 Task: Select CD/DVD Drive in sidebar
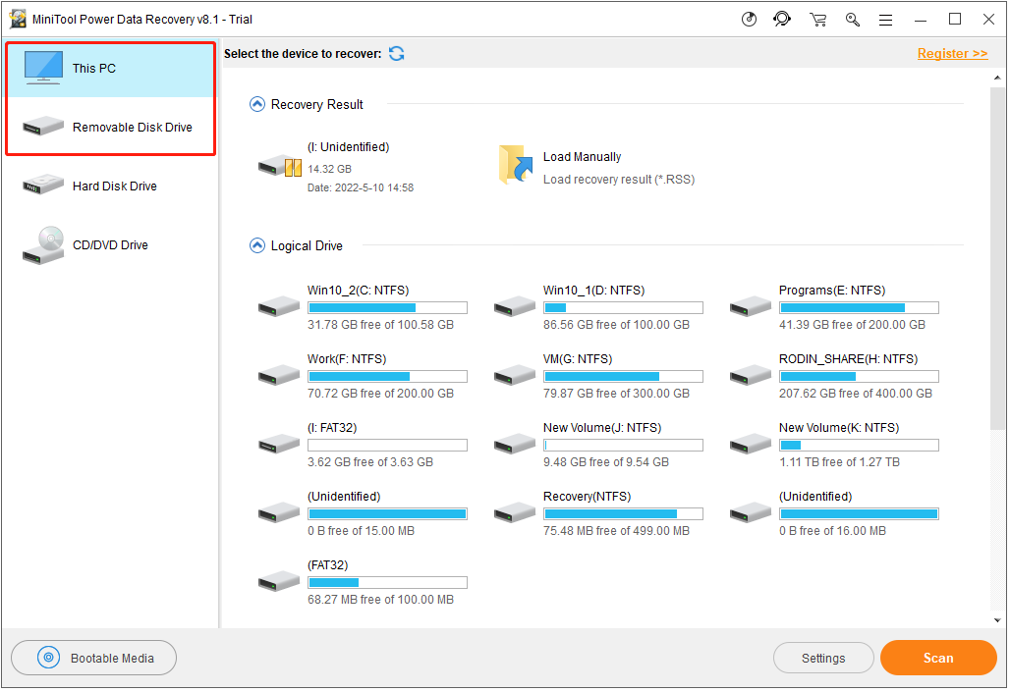coord(110,245)
